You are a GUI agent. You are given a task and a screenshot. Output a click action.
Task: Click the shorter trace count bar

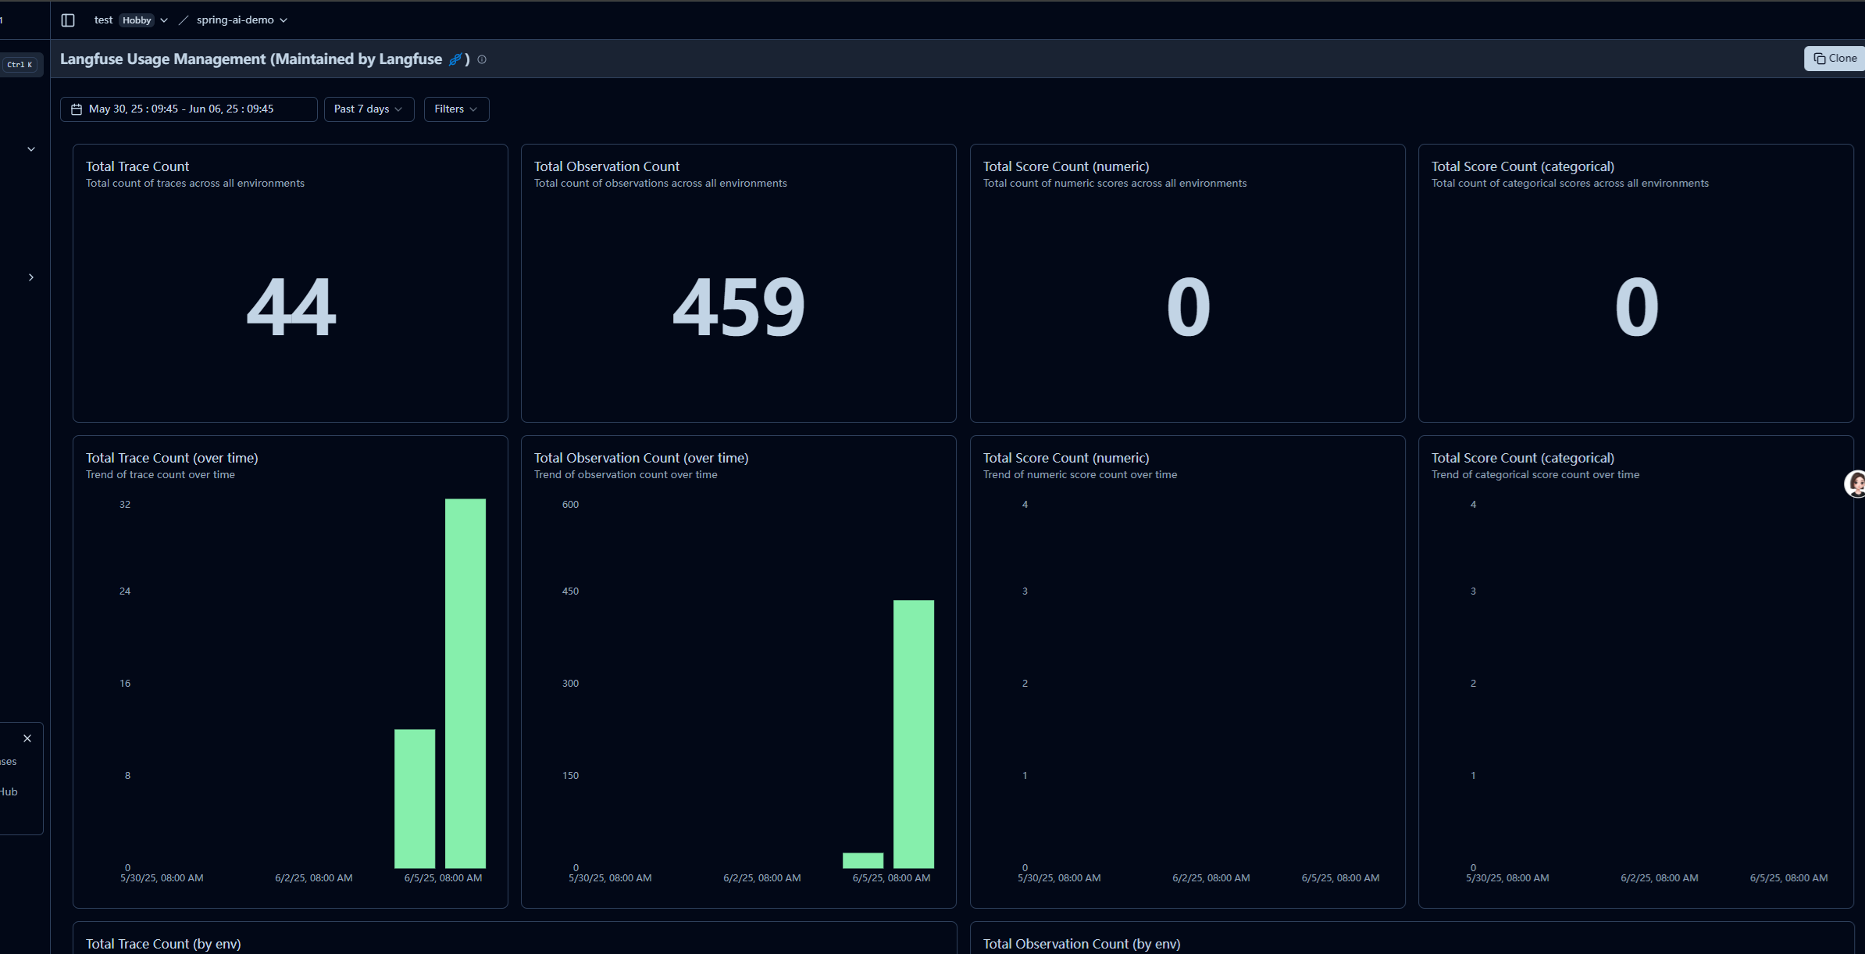(x=415, y=799)
